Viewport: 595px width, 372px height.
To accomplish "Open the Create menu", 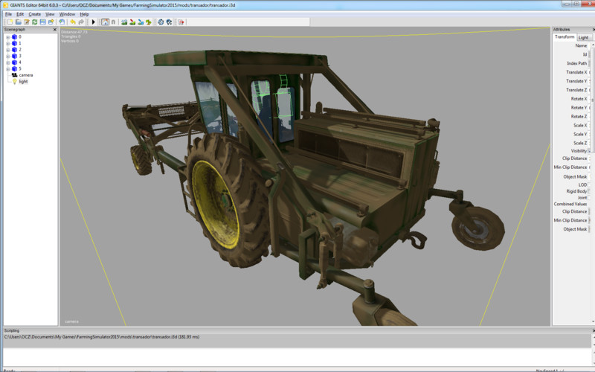I will point(34,13).
